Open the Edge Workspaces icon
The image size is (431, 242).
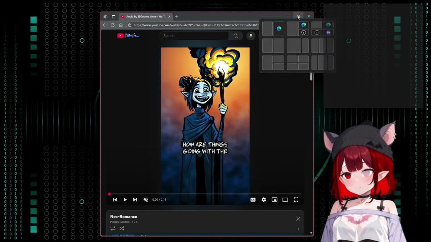106,16
